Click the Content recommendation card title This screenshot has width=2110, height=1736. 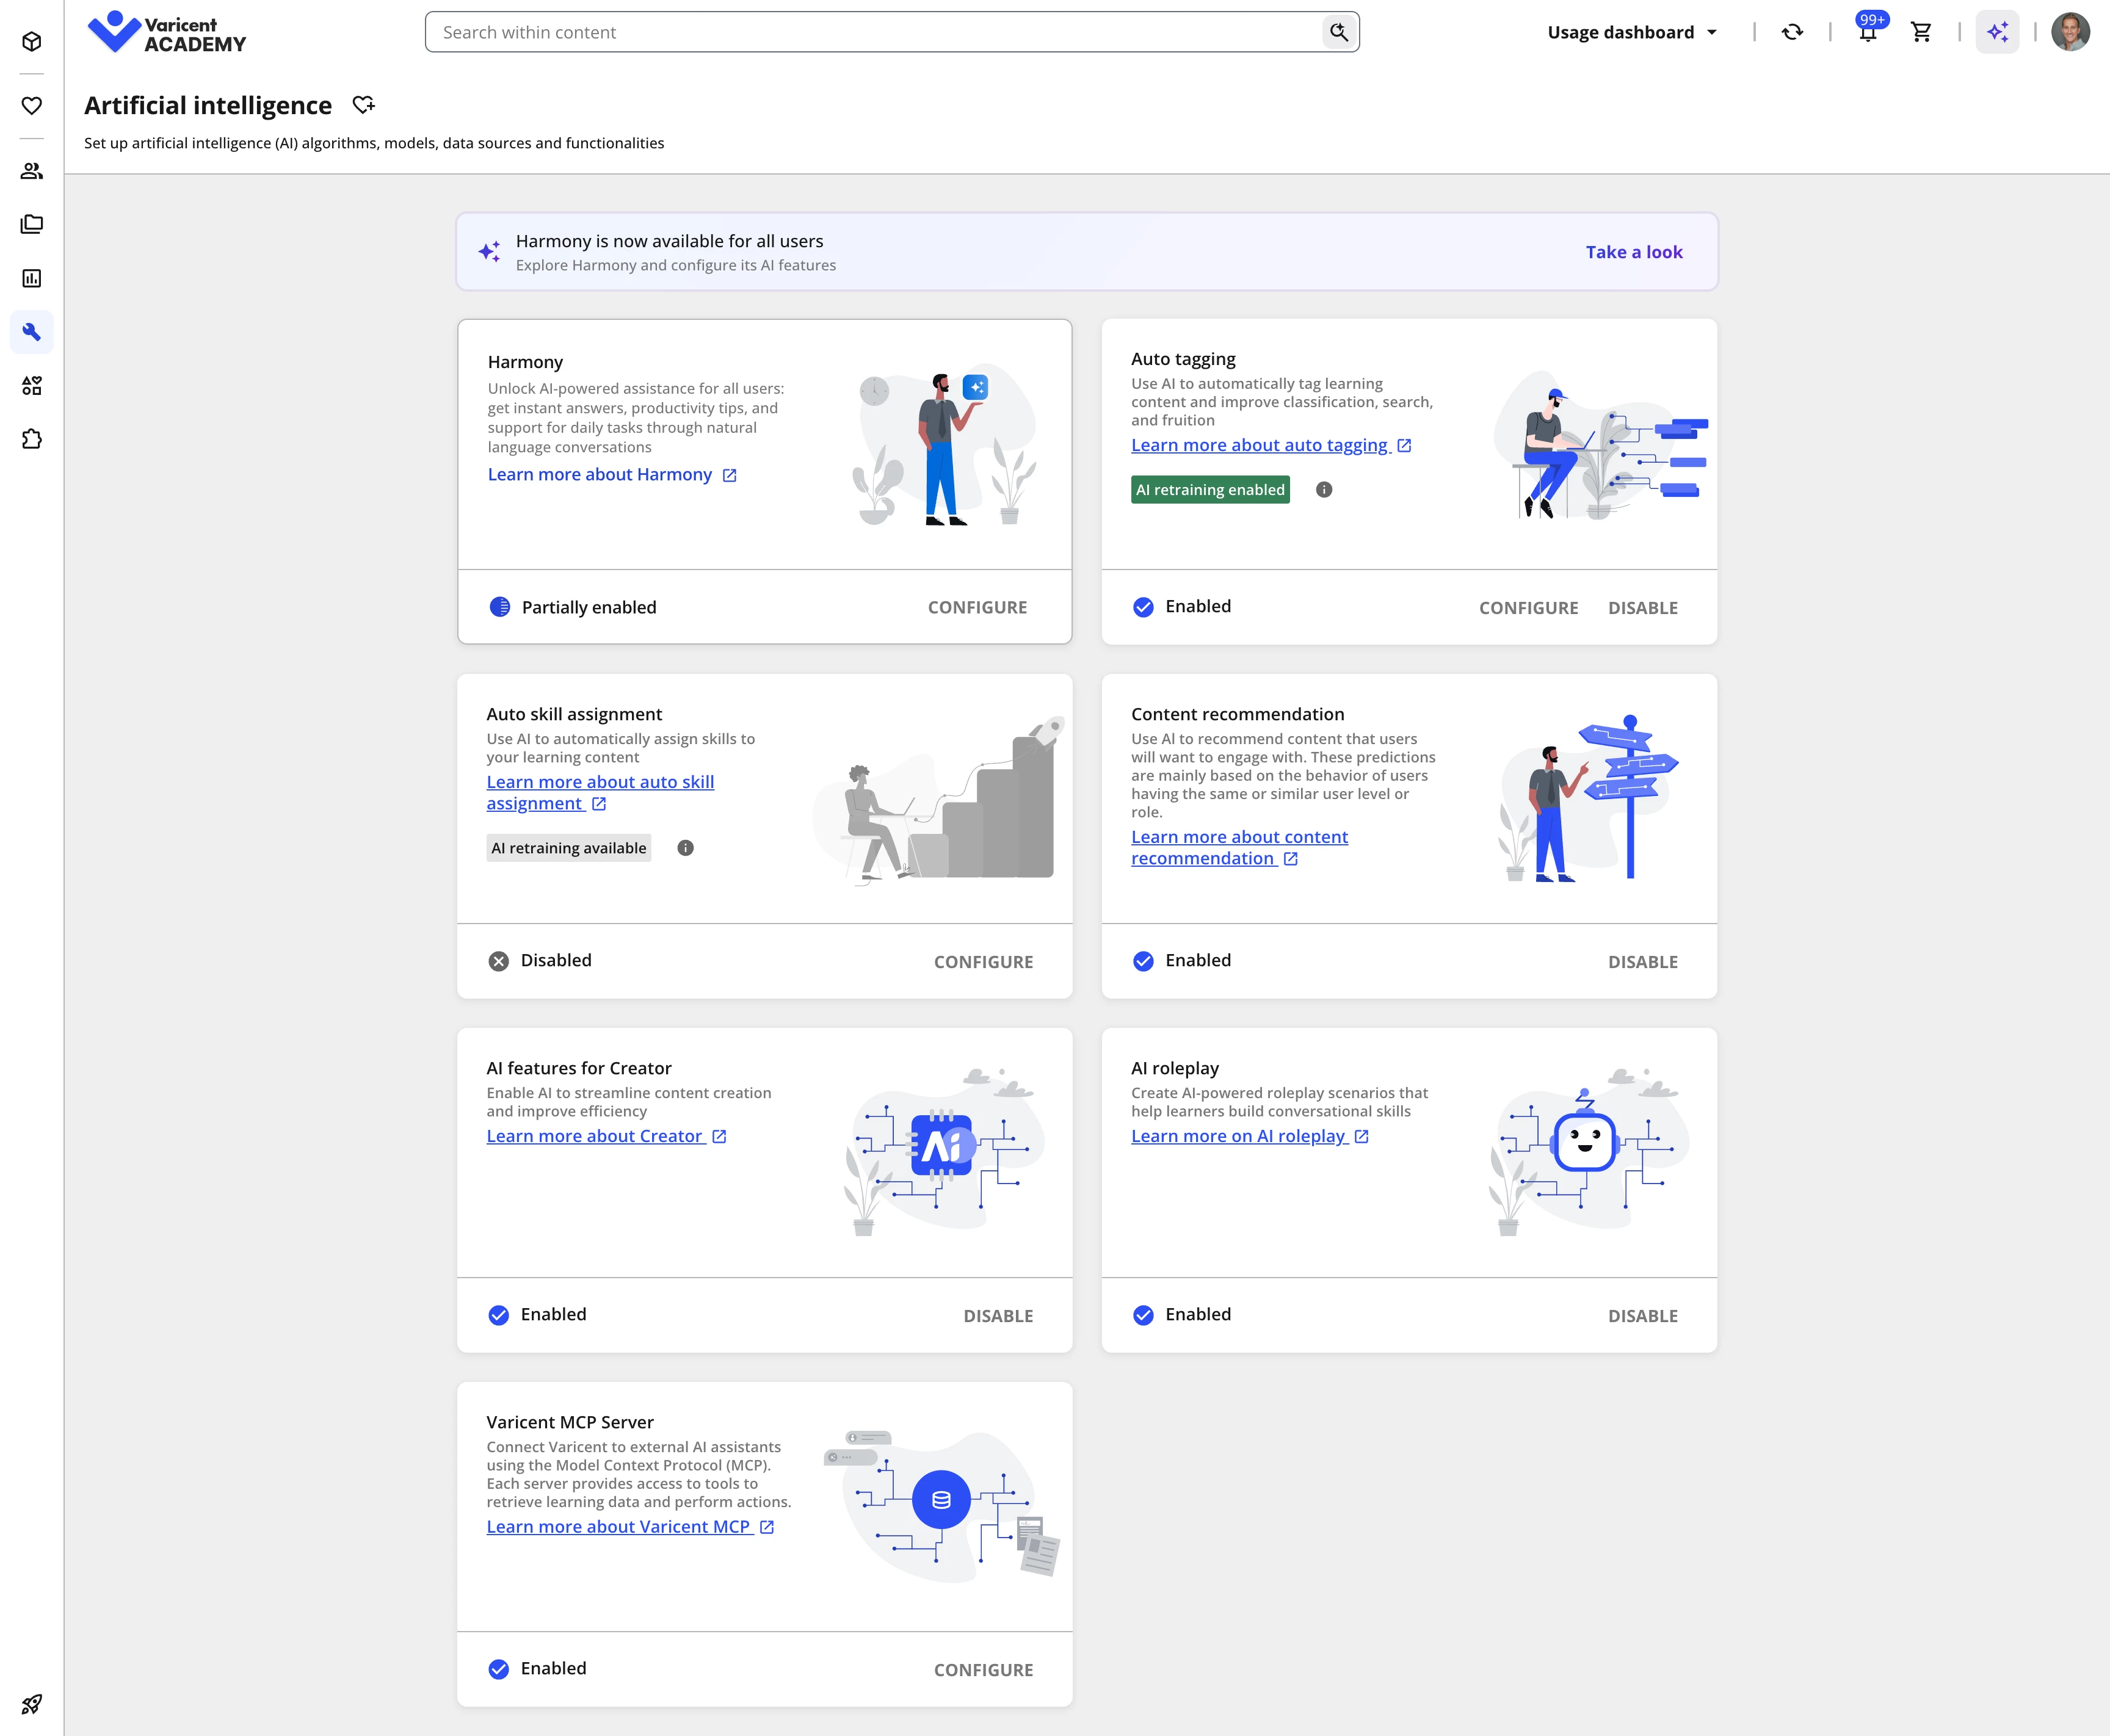(1237, 714)
